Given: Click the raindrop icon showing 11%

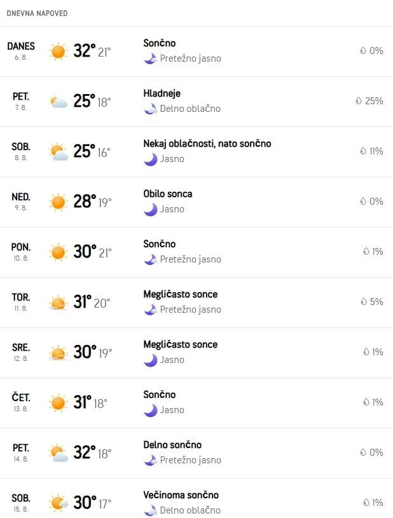Looking at the screenshot, I should coord(363,151).
